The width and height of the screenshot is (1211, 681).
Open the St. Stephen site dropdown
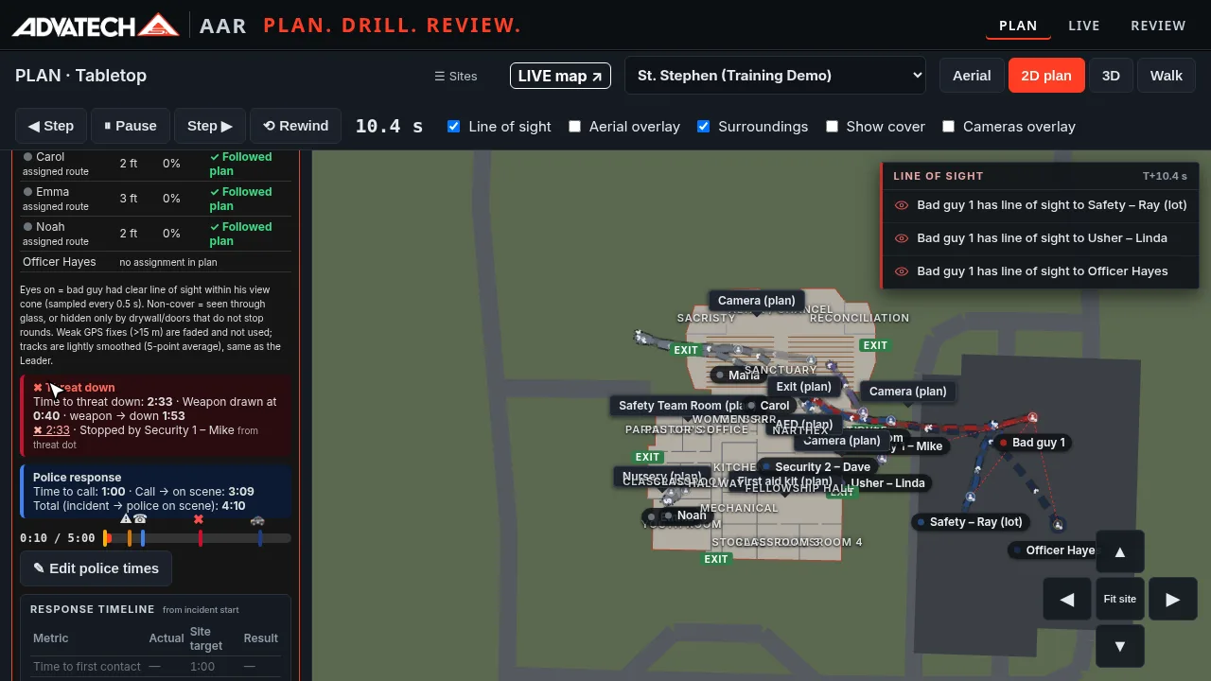coord(775,76)
